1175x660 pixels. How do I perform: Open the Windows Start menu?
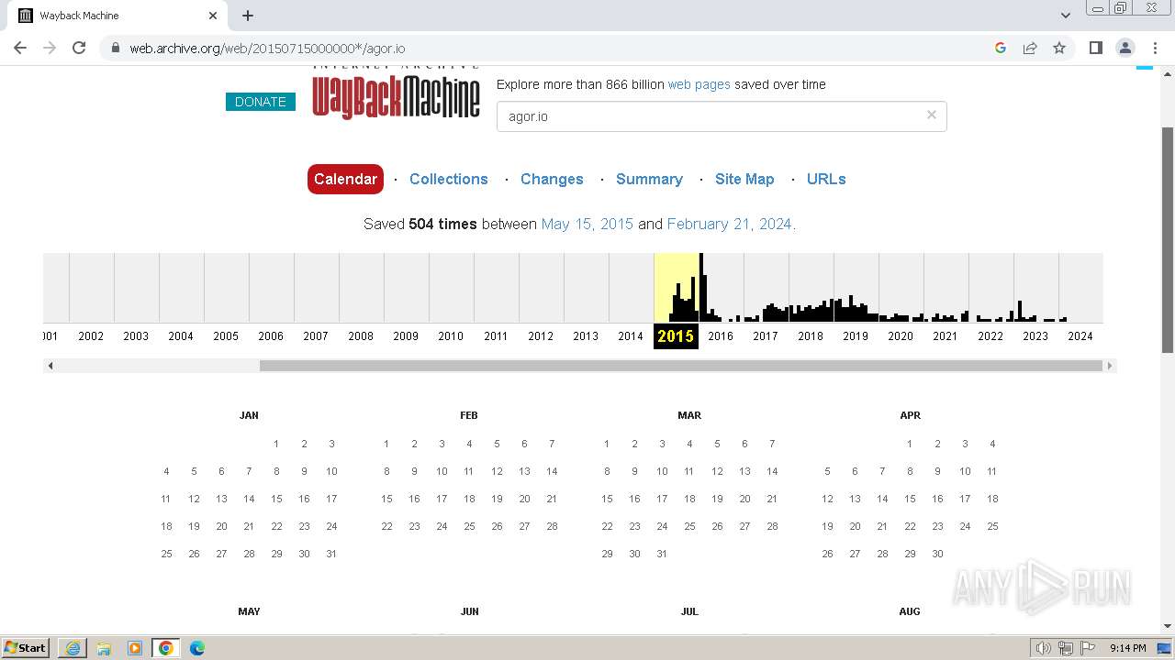click(x=25, y=647)
